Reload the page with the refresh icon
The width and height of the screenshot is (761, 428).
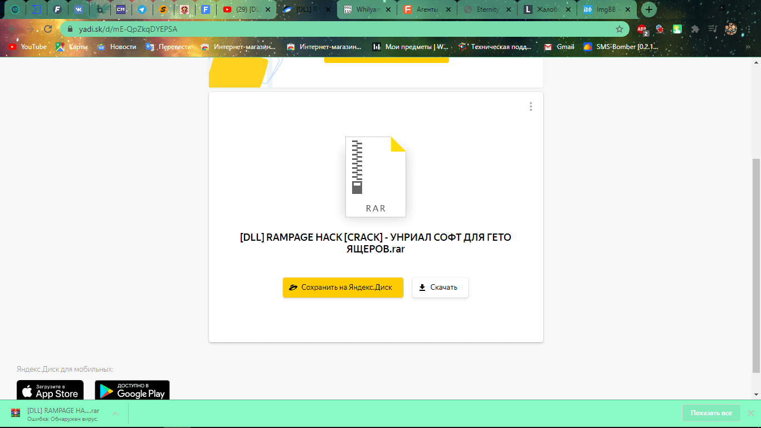click(x=48, y=29)
